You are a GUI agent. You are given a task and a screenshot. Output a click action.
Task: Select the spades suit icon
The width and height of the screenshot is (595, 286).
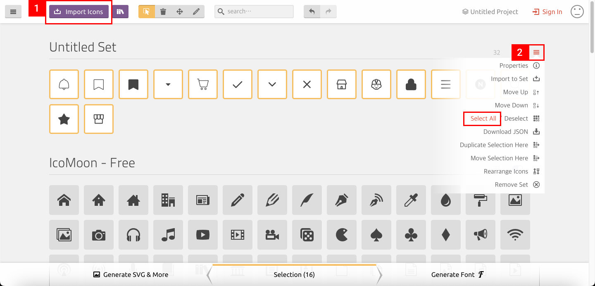[376, 235]
